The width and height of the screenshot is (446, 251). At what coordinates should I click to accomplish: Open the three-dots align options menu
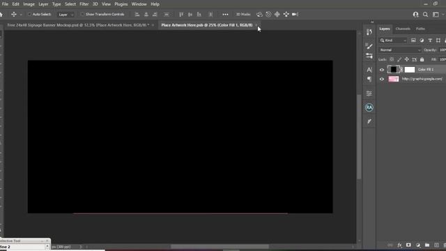click(x=225, y=14)
